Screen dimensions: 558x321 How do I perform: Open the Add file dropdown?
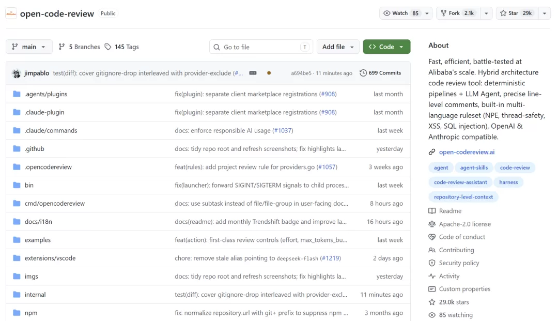point(338,47)
